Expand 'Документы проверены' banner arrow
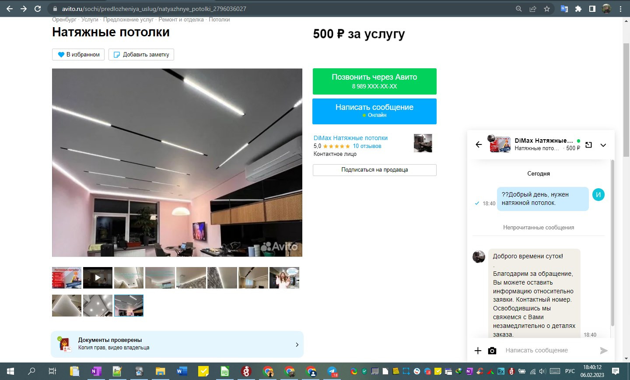The image size is (630, 380). [297, 345]
